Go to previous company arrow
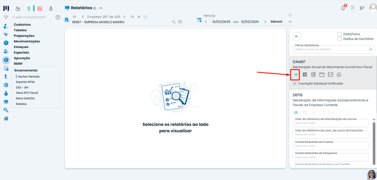 (x=83, y=17)
